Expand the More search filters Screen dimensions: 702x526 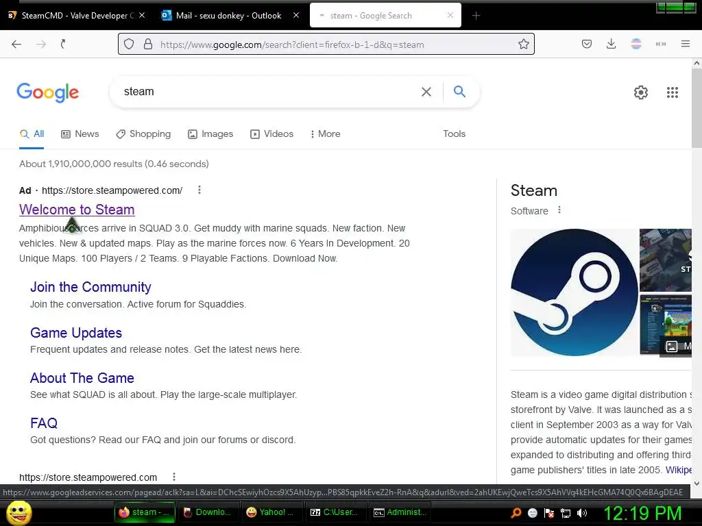pyautogui.click(x=326, y=134)
